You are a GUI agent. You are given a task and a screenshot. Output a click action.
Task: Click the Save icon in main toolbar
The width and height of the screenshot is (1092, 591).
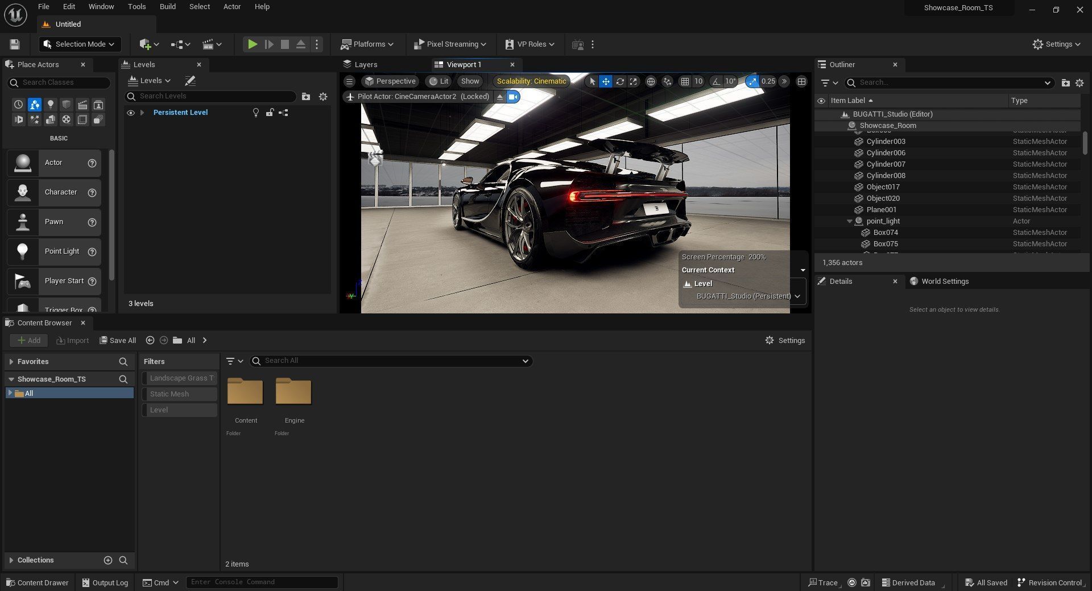pyautogui.click(x=15, y=44)
